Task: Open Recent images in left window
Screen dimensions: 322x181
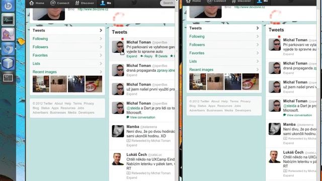Action: click(x=45, y=72)
